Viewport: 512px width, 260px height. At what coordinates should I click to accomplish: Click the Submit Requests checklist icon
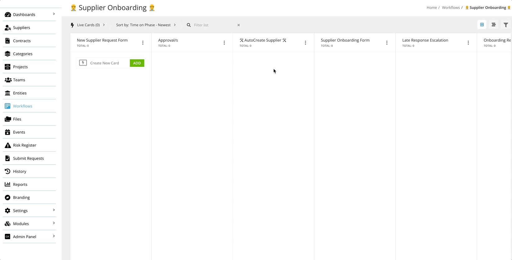(x=8, y=158)
